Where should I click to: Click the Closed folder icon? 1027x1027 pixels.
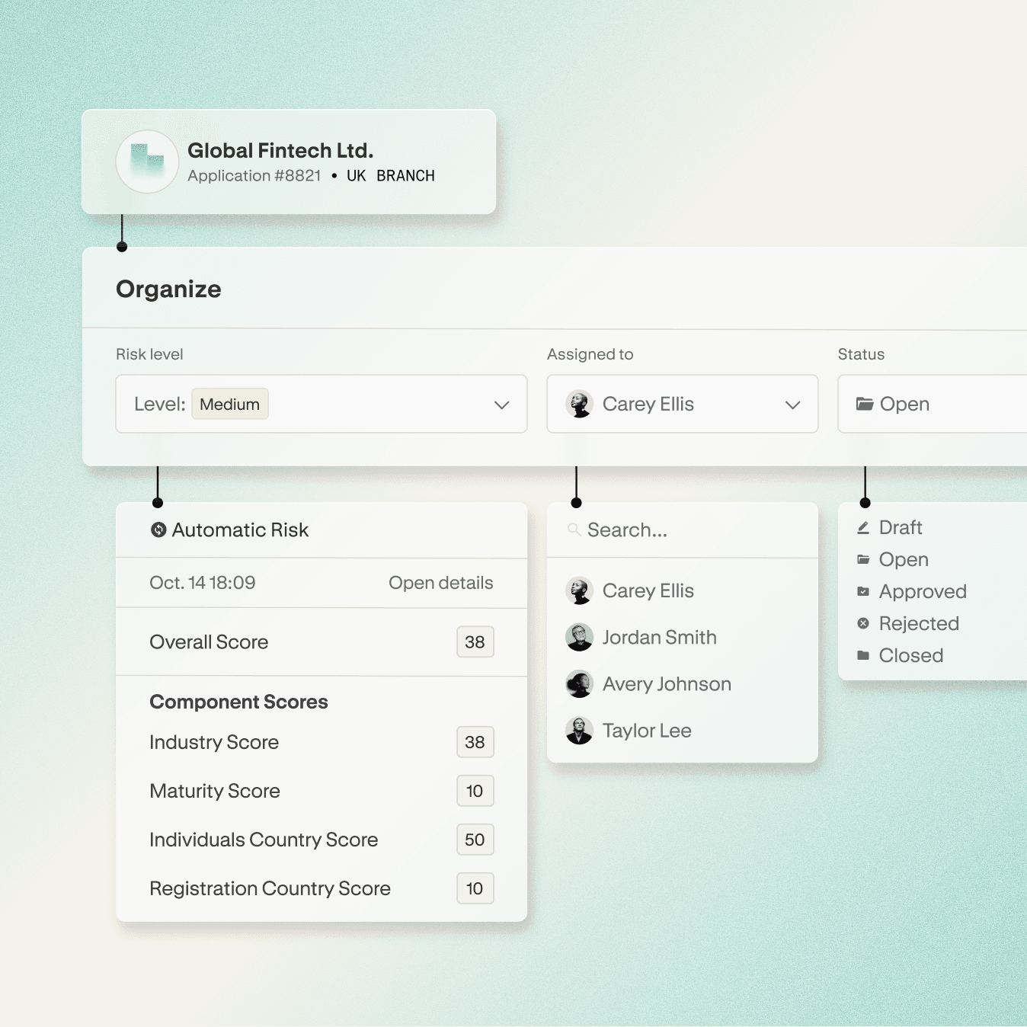(x=863, y=656)
